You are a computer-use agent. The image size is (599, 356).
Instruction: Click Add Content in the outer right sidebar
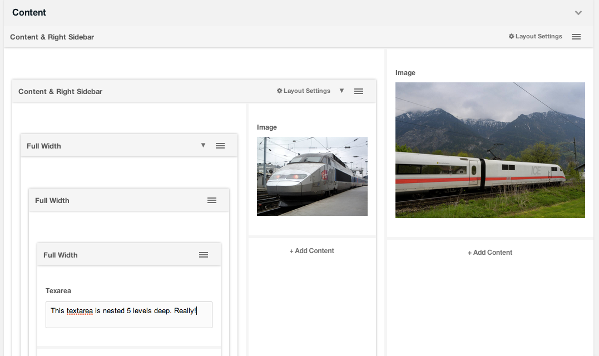pyautogui.click(x=490, y=253)
